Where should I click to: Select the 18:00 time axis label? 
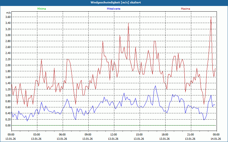point(165,135)
